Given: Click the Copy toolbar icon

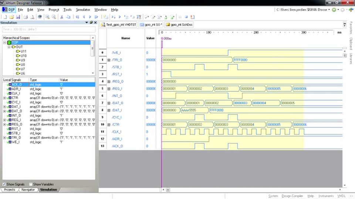Looking at the screenshot, I should (68, 17).
